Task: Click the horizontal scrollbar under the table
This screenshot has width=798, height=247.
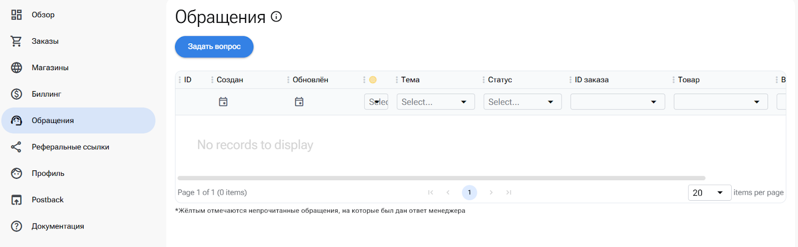Action: [441, 178]
